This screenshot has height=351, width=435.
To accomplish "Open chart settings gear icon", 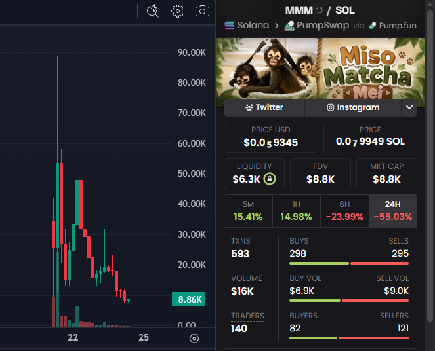I will (x=178, y=11).
